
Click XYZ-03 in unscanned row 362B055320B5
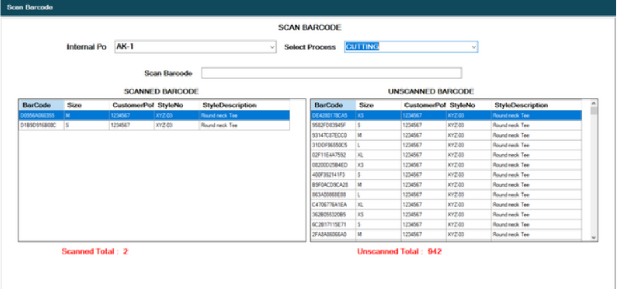[x=468, y=215]
